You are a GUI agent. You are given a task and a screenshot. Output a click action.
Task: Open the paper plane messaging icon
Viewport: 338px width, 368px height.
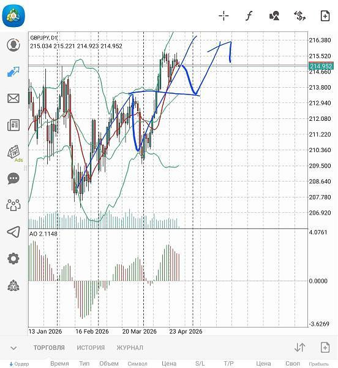[x=13, y=232]
